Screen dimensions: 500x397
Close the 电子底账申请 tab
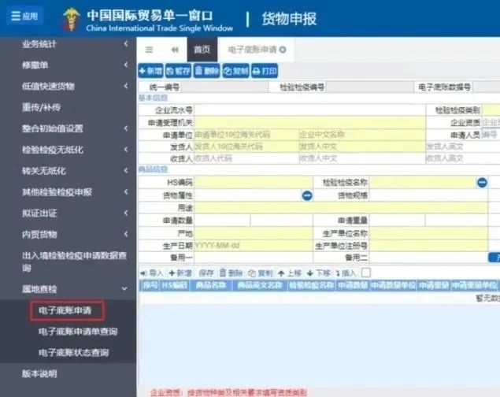[x=283, y=50]
